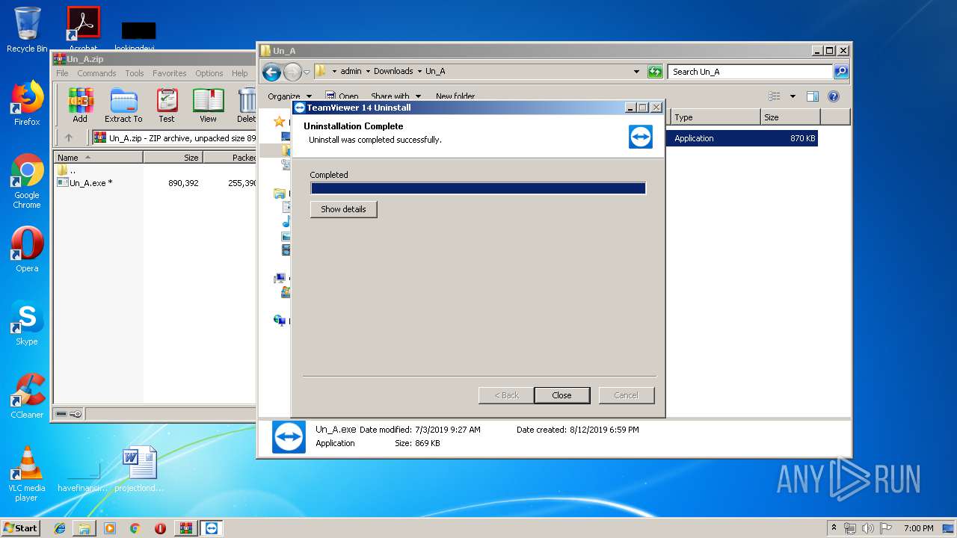Click the Chrome taskbar icon
This screenshot has height=538, width=957.
[x=135, y=528]
